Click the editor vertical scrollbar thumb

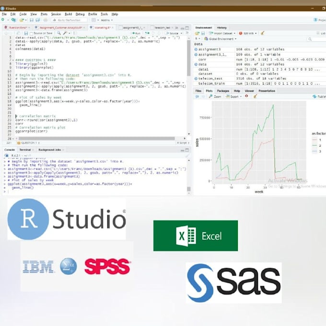pyautogui.click(x=189, y=58)
